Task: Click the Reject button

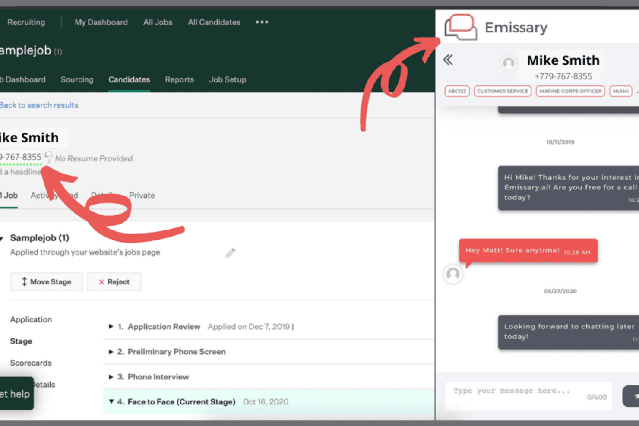Action: (114, 281)
